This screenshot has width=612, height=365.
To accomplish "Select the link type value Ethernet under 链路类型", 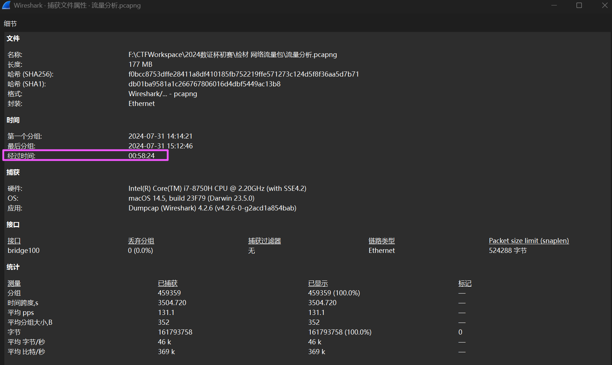I will click(x=382, y=250).
